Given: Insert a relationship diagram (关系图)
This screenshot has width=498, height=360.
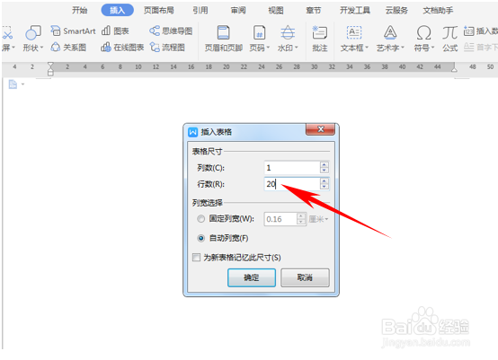Looking at the screenshot, I should [x=68, y=48].
